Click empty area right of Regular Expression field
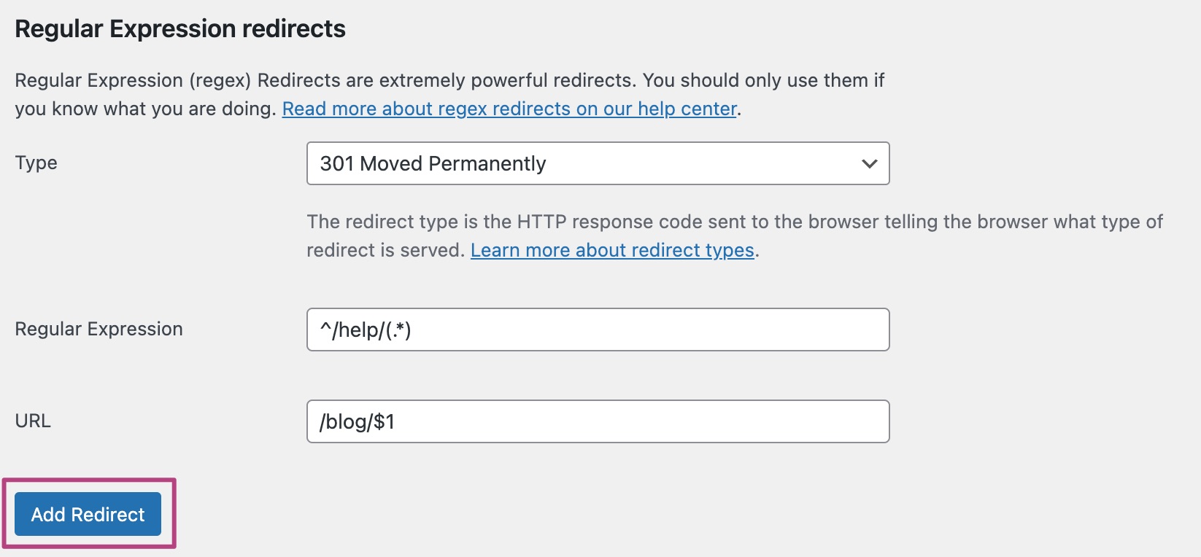The image size is (1201, 557). pyautogui.click(x=1043, y=330)
